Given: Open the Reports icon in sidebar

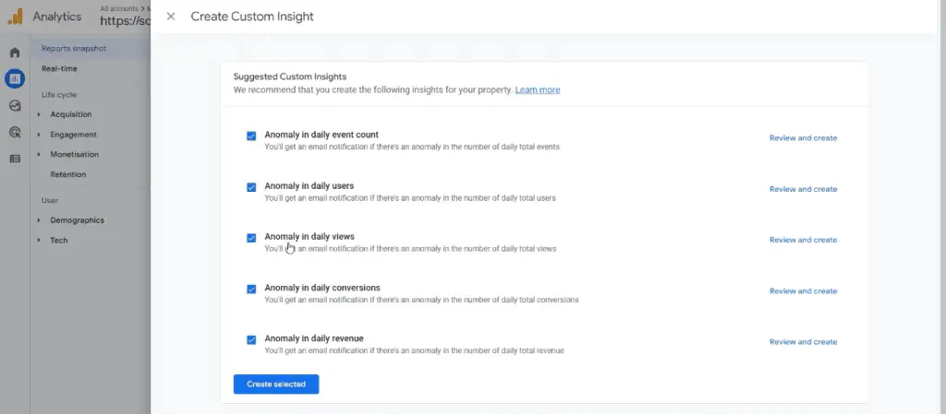Looking at the screenshot, I should click(15, 78).
